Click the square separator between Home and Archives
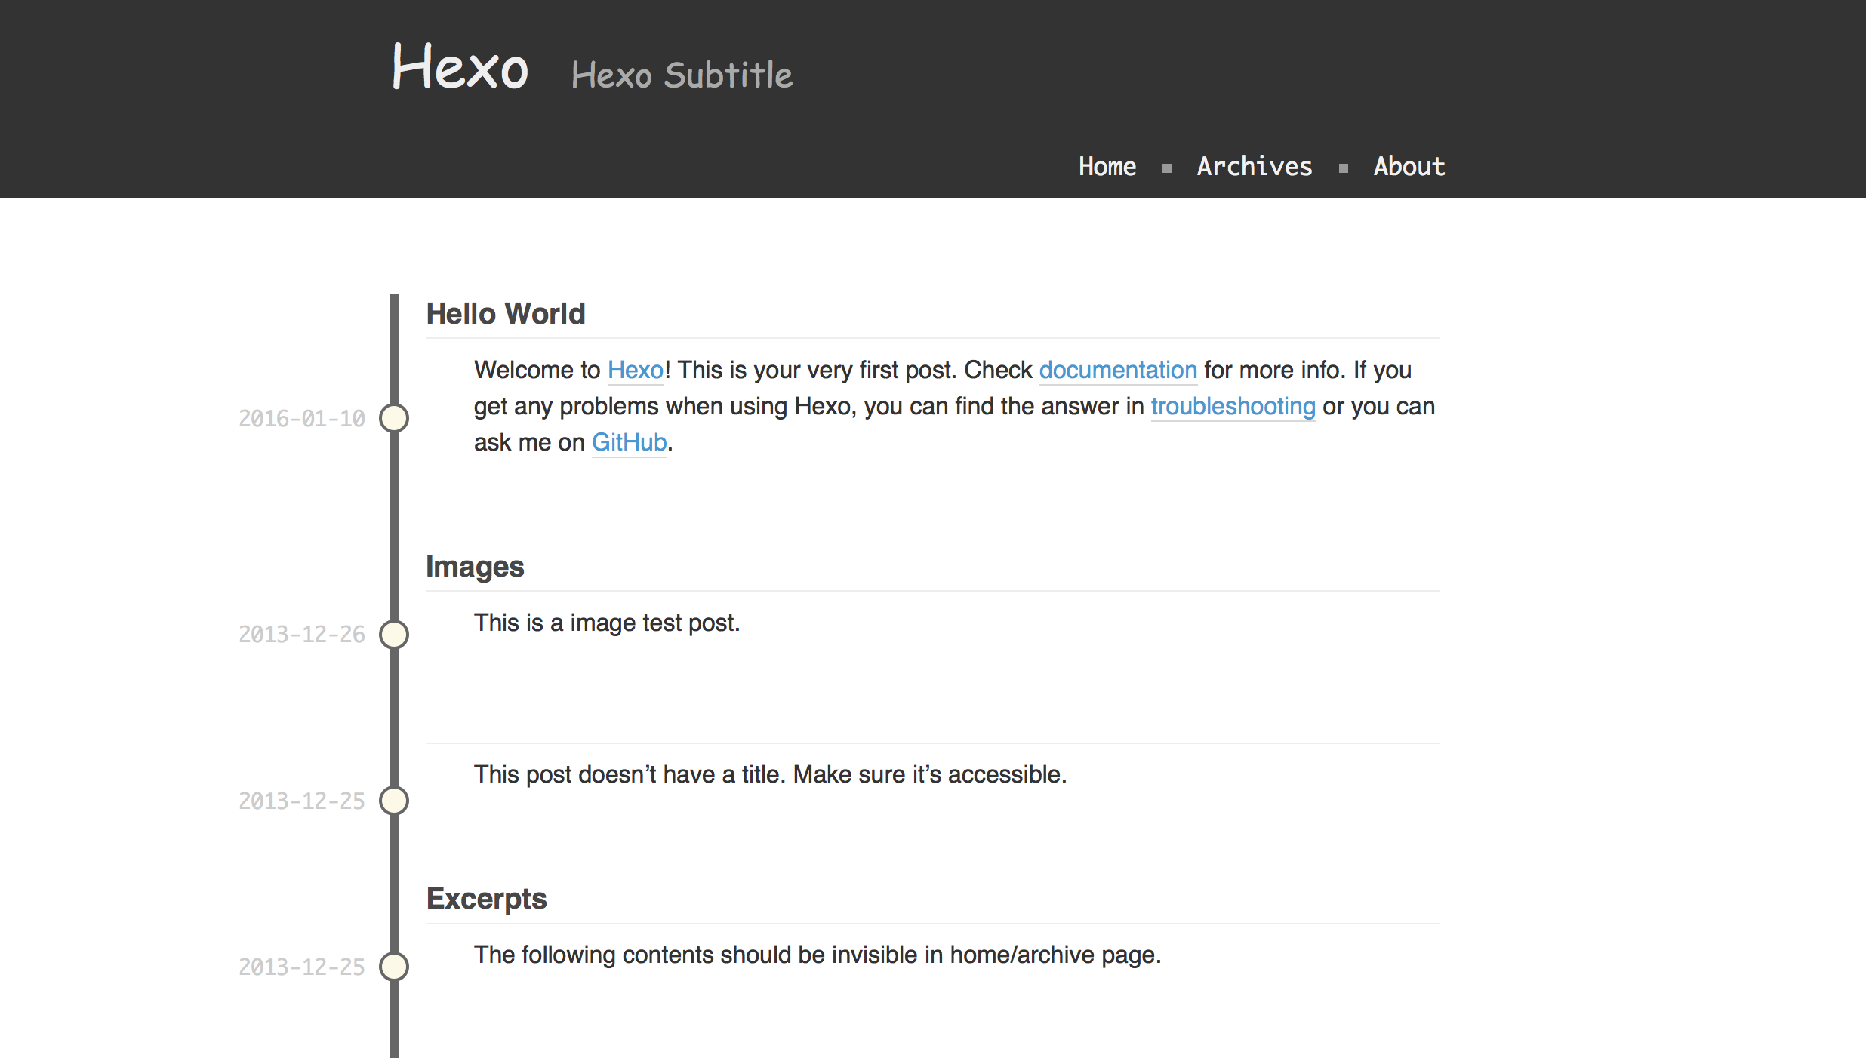Screen dimensions: 1866x1058 pyautogui.click(x=1167, y=168)
